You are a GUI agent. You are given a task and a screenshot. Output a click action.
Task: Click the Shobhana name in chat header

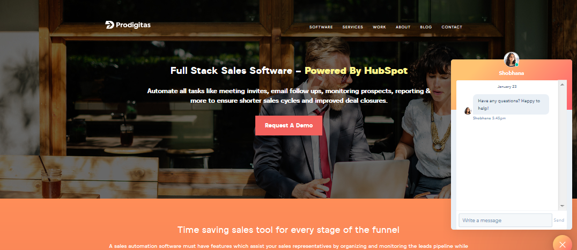point(512,73)
